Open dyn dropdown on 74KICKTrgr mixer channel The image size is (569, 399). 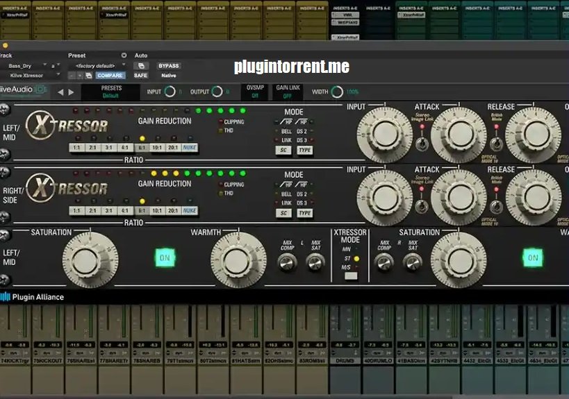click(x=15, y=353)
